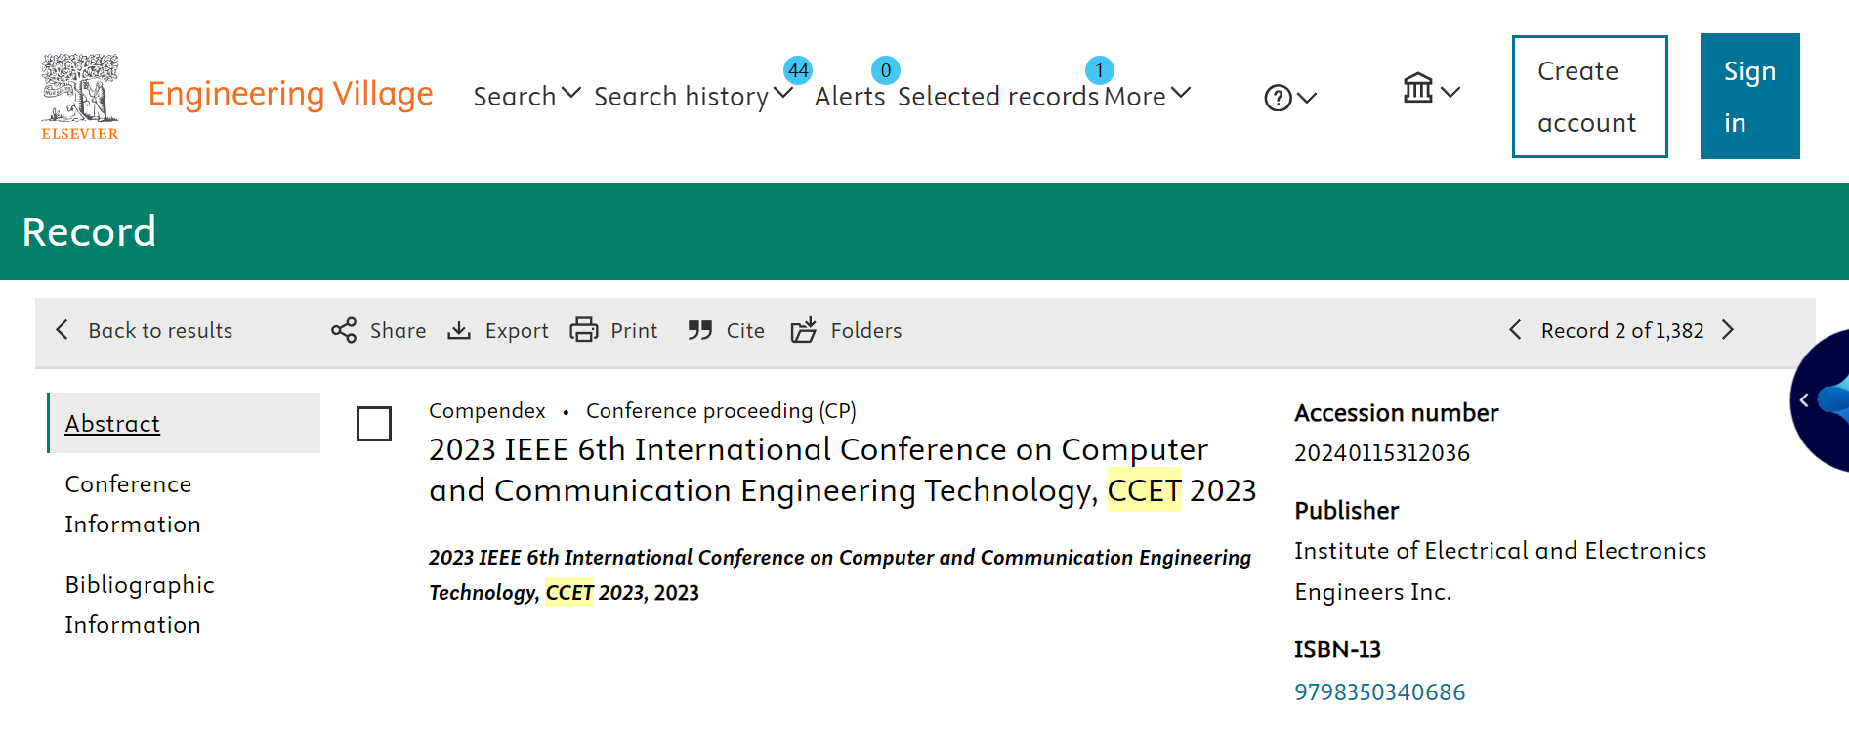
Task: Select the record checkbox
Action: [x=374, y=424]
